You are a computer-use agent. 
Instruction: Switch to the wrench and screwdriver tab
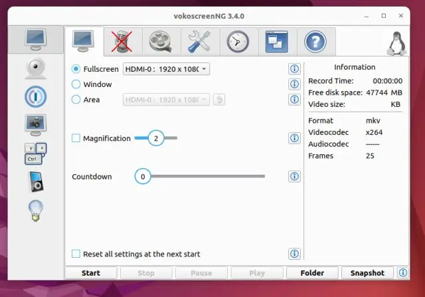[199, 41]
